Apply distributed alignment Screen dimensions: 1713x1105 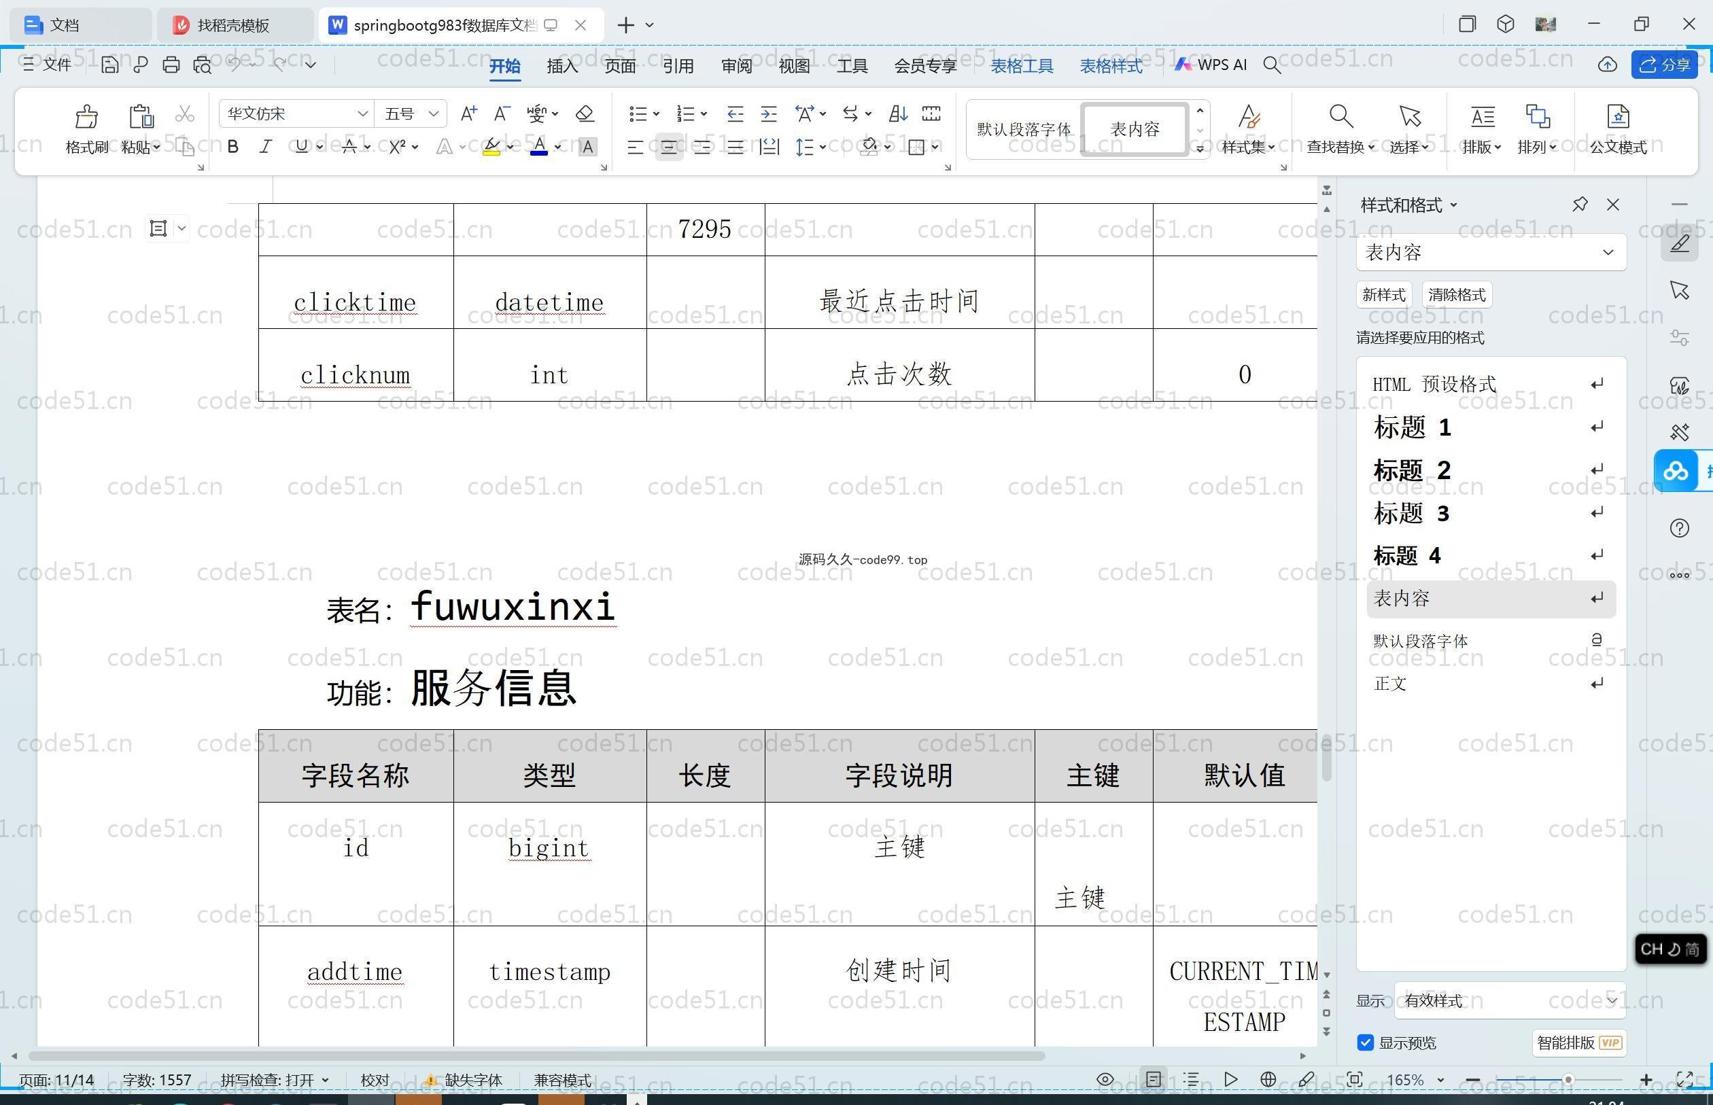(769, 147)
